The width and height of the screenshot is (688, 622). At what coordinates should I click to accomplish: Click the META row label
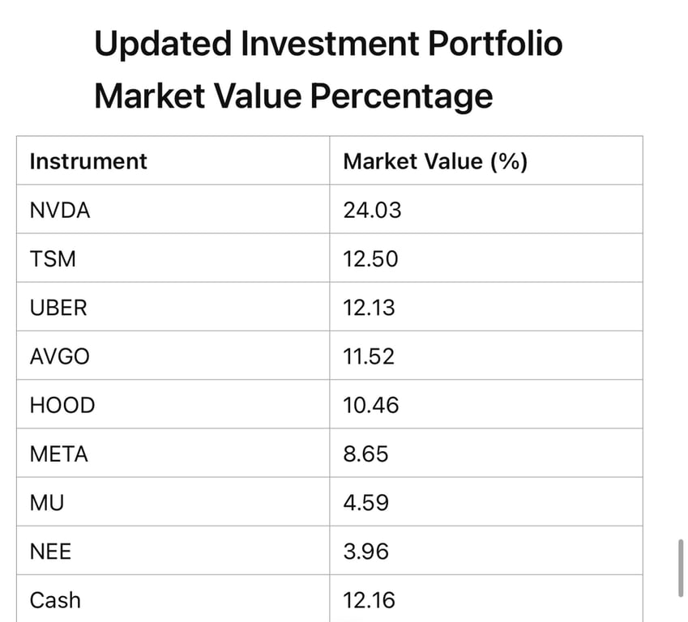pos(59,454)
